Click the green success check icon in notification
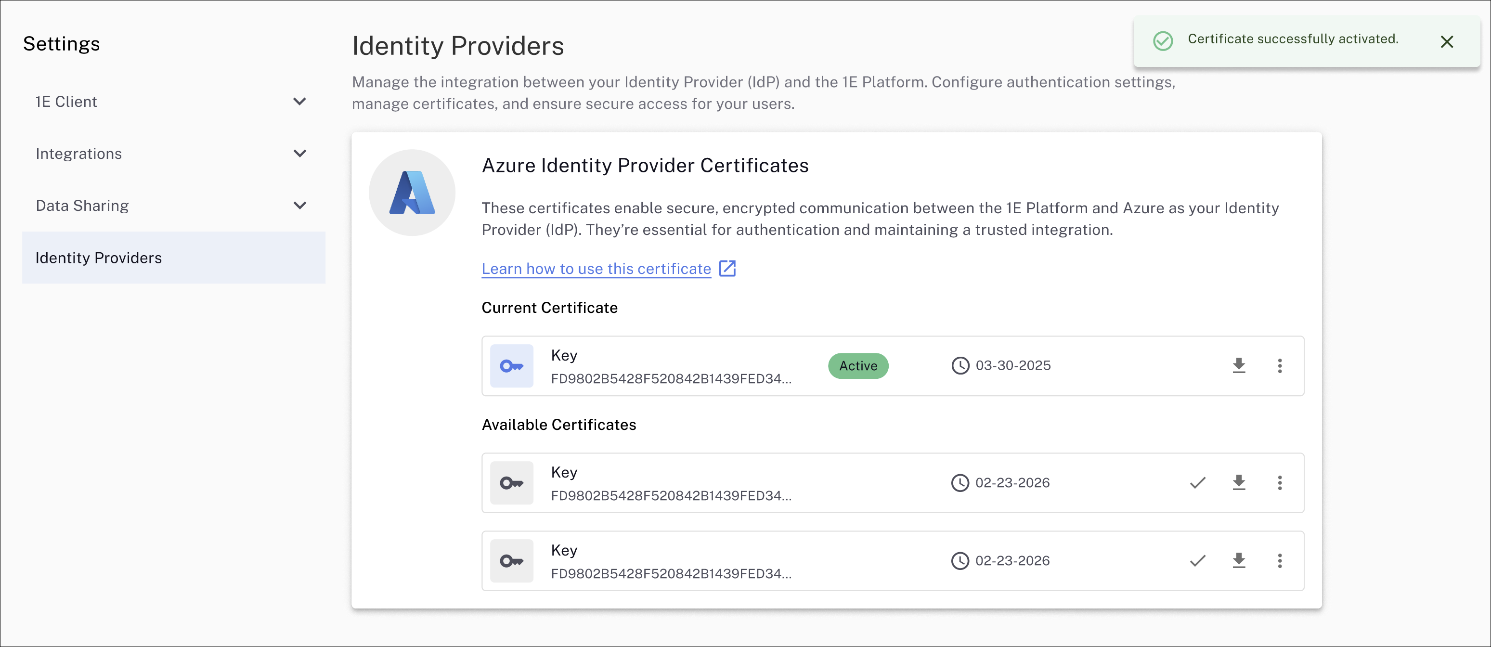This screenshot has height=647, width=1491. (x=1163, y=41)
